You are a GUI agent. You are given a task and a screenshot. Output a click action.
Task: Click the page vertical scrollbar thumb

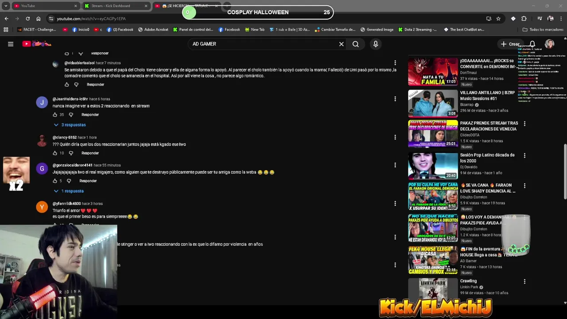565,171
